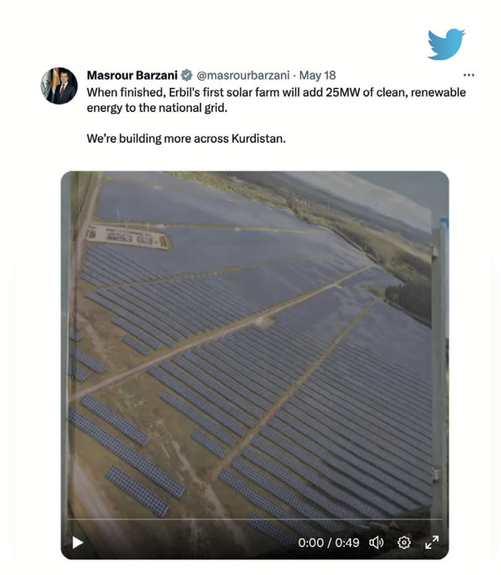501x575 pixels.
Task: Play the solar farm video
Action: point(78,542)
